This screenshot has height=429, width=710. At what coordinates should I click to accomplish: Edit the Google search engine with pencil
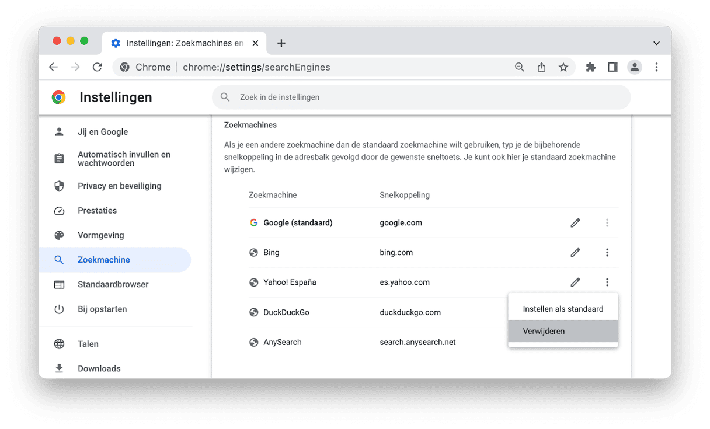[575, 222]
